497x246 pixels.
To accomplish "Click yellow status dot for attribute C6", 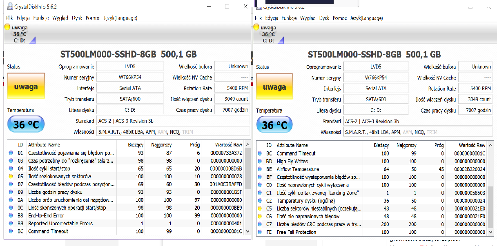I will coord(259,216).
